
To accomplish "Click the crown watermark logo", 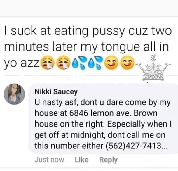I will click(x=153, y=68).
